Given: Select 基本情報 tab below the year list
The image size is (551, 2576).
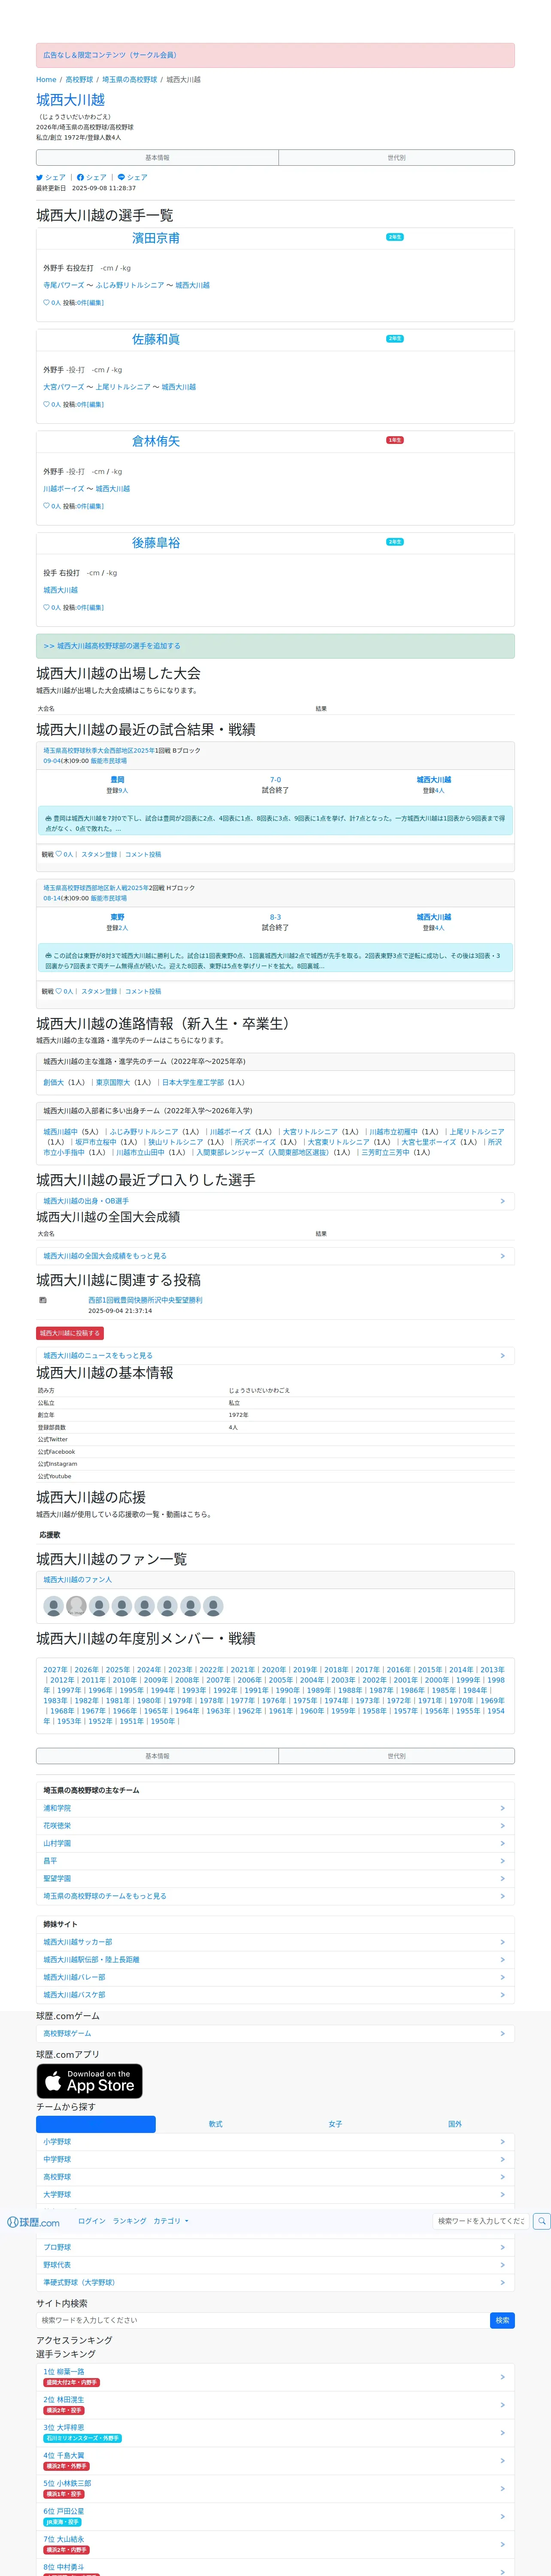Looking at the screenshot, I should (157, 1756).
